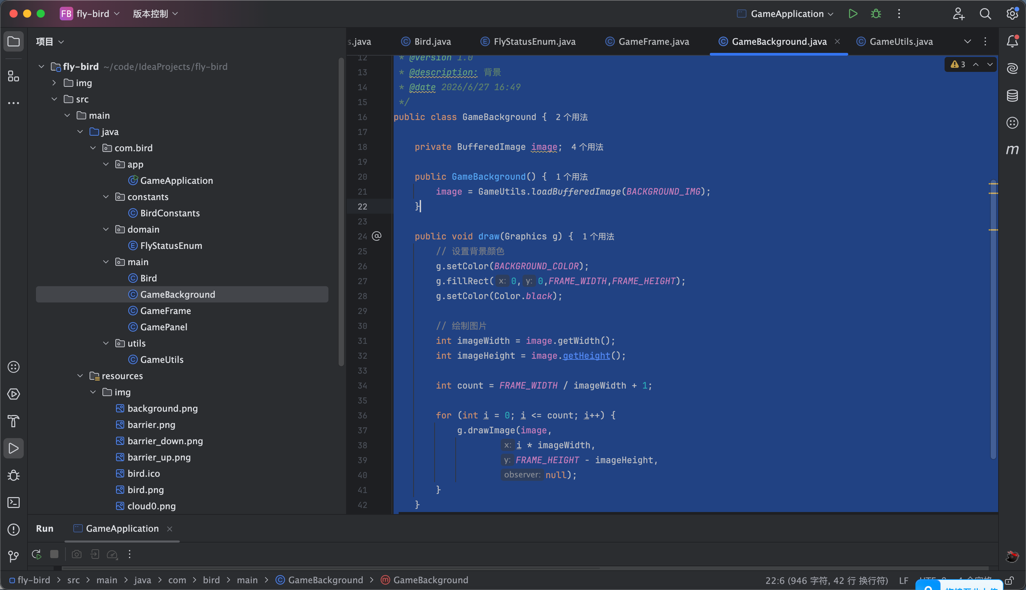Click the camera thread dump icon in Run toolbar
The image size is (1026, 590).
tap(77, 554)
